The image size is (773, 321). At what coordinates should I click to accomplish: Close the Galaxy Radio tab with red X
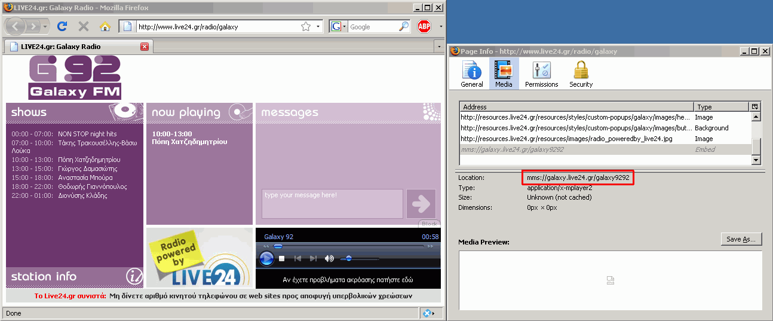tap(144, 47)
